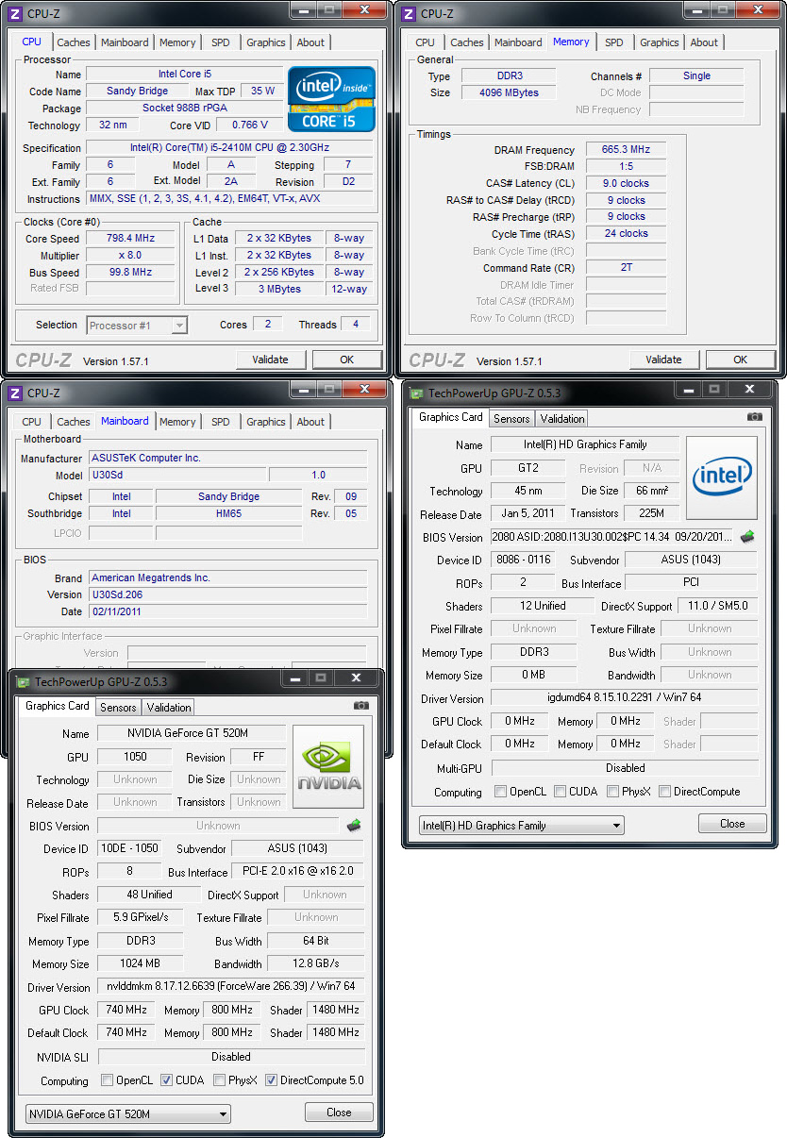The image size is (787, 1138).
Task: Click Validate button in Memory tab window
Action: tap(663, 360)
